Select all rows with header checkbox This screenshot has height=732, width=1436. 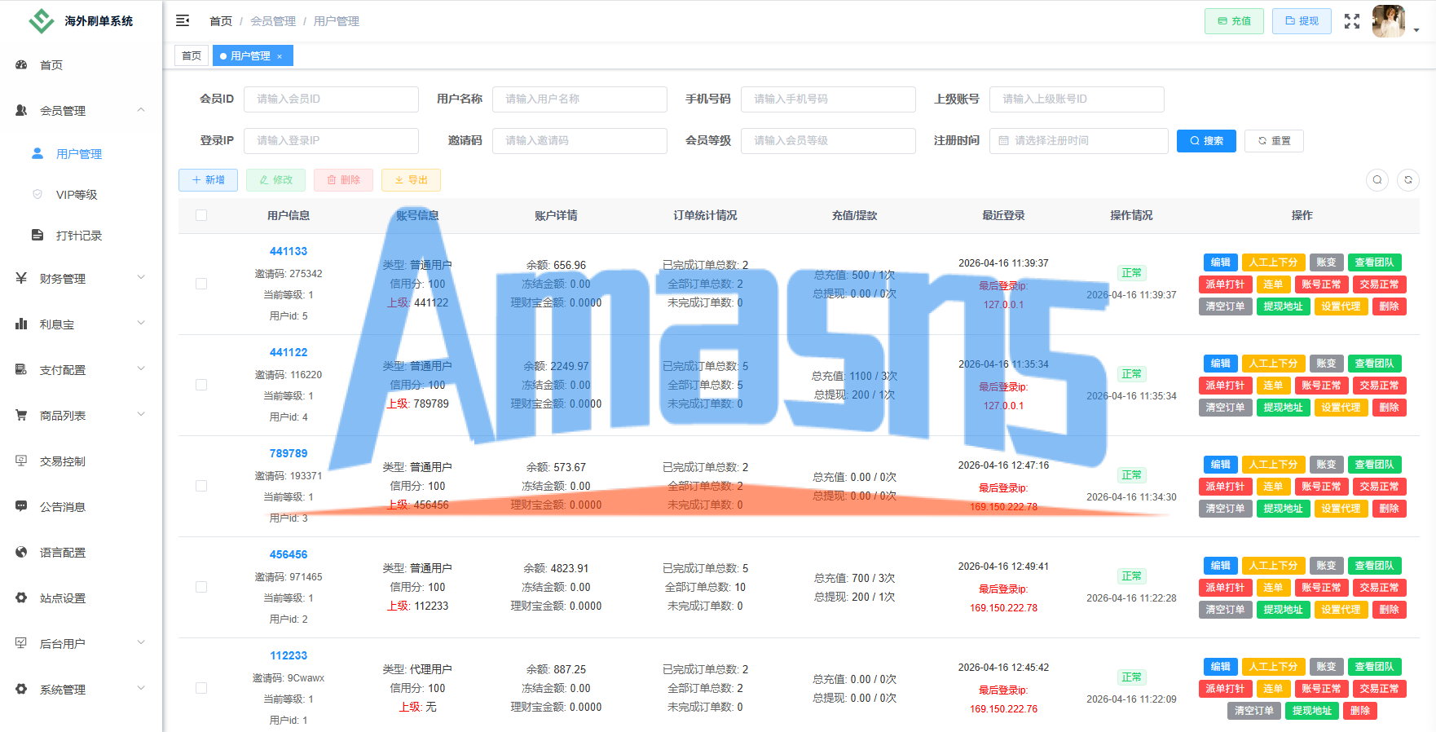point(201,215)
